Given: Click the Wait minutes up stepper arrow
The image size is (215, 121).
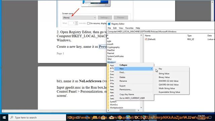Looking at the screenshot, I should [x=76, y=23].
